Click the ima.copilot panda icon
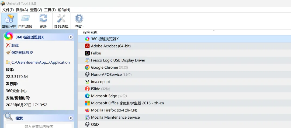Image resolution: width=291 pixels, height=128 pixels. coord(87,82)
